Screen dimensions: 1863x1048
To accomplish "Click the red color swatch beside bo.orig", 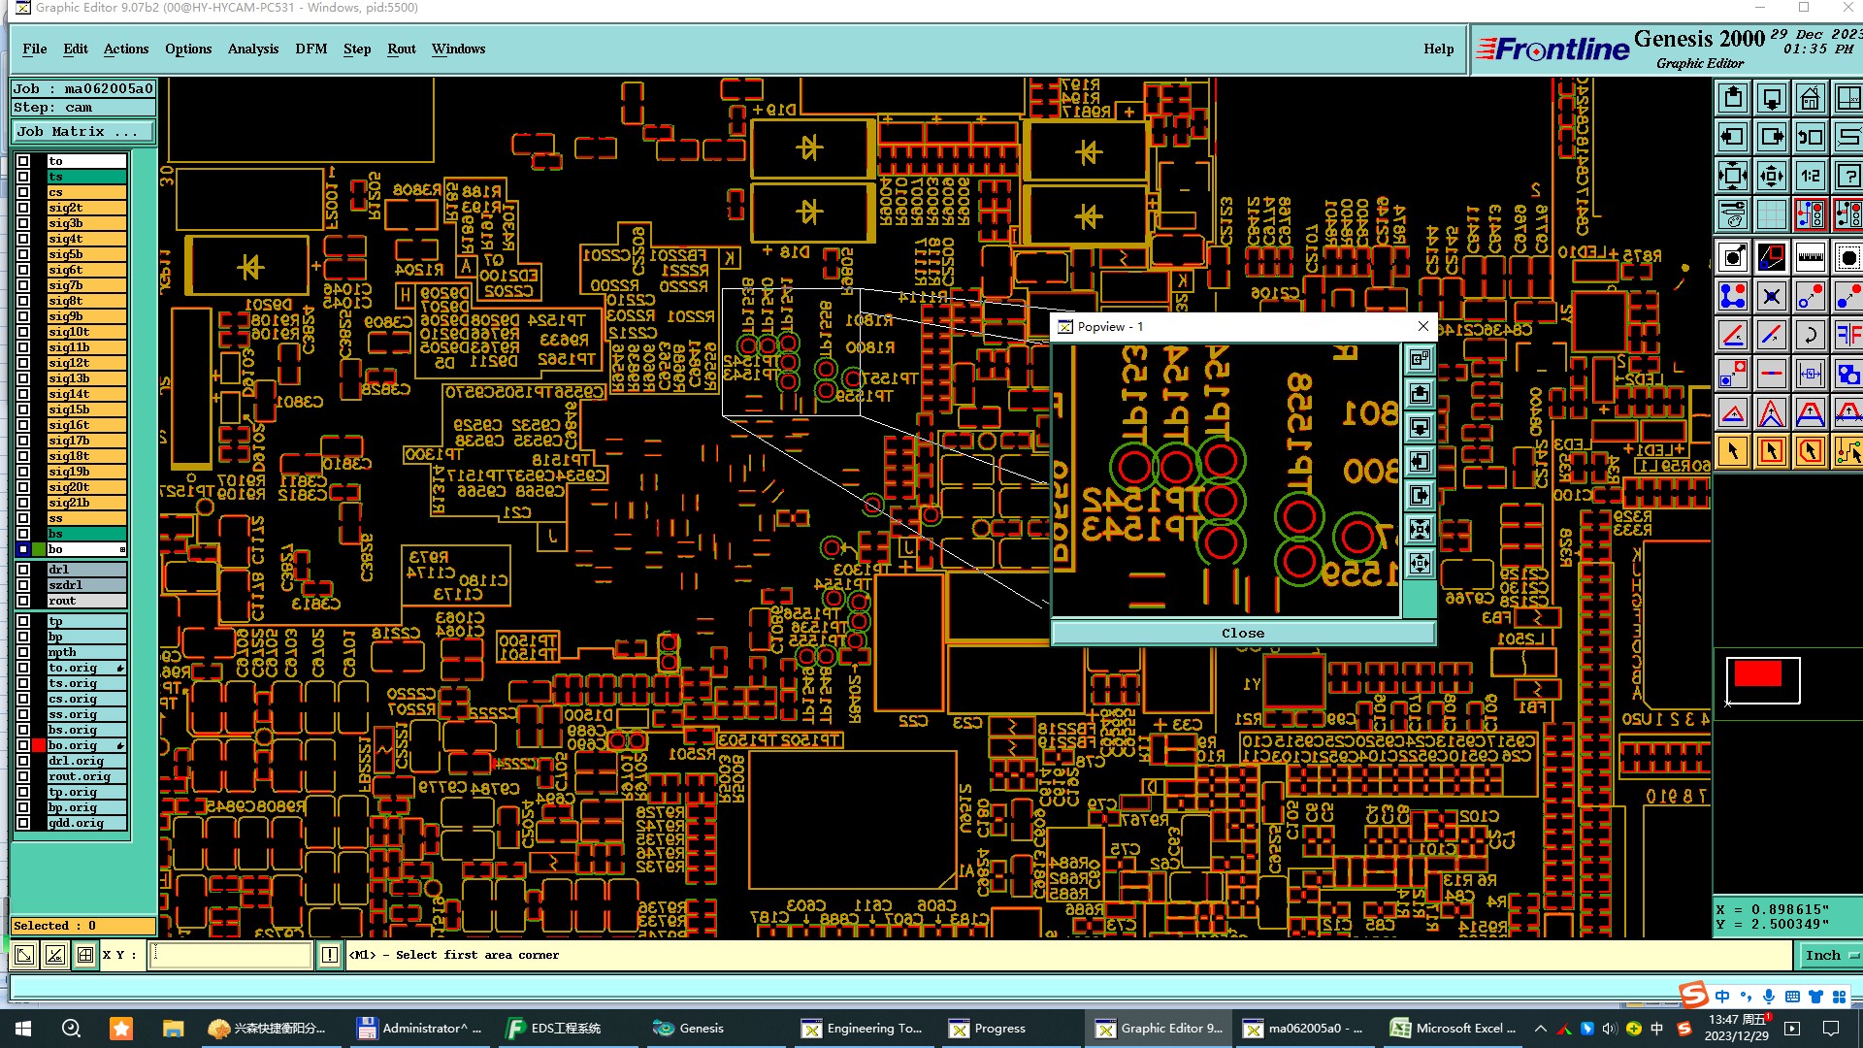I will (x=39, y=745).
